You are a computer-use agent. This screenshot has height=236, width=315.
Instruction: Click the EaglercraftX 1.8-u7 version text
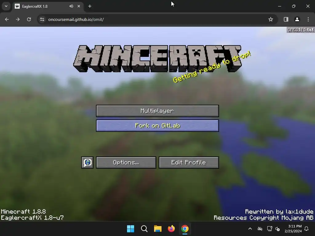(32, 218)
